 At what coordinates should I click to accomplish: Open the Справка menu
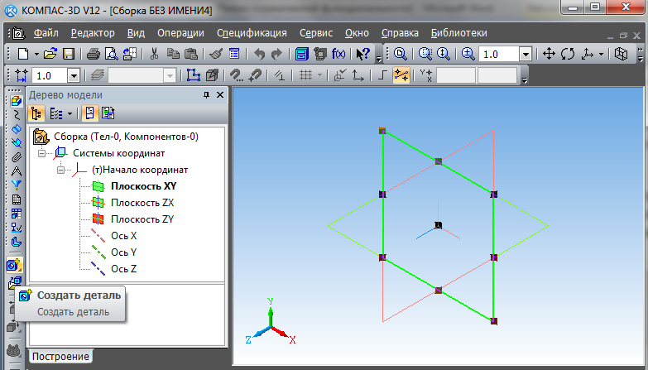[x=400, y=33]
